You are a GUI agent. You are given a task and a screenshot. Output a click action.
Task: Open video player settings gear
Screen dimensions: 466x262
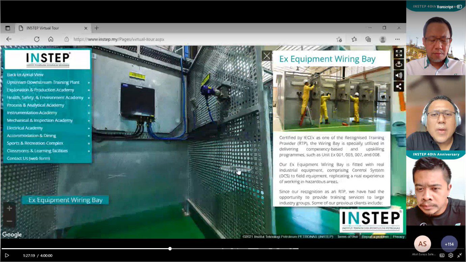(450, 255)
